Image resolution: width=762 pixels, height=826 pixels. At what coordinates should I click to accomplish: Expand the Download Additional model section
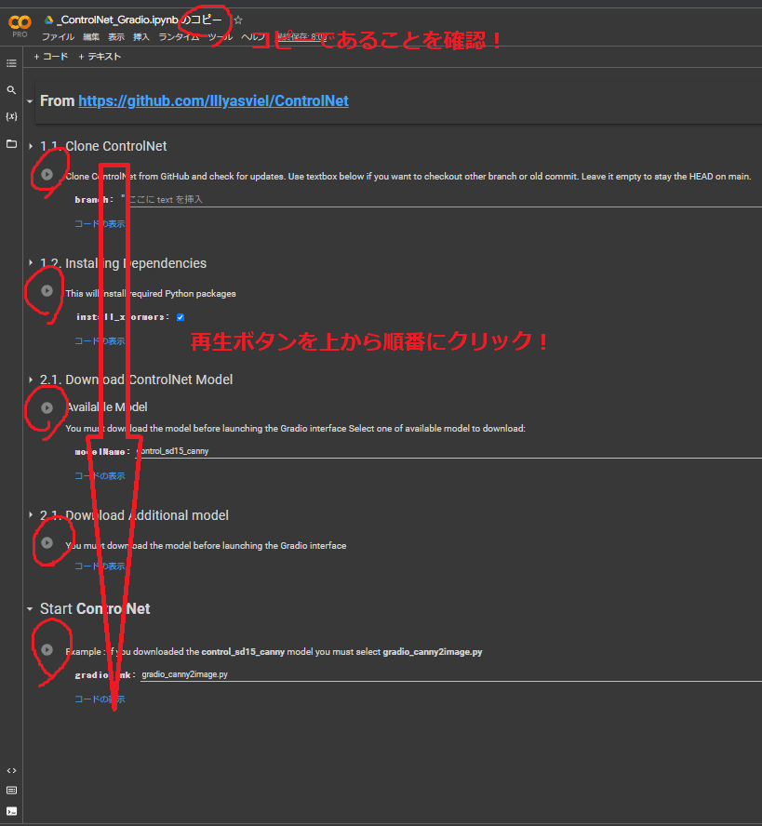31,515
